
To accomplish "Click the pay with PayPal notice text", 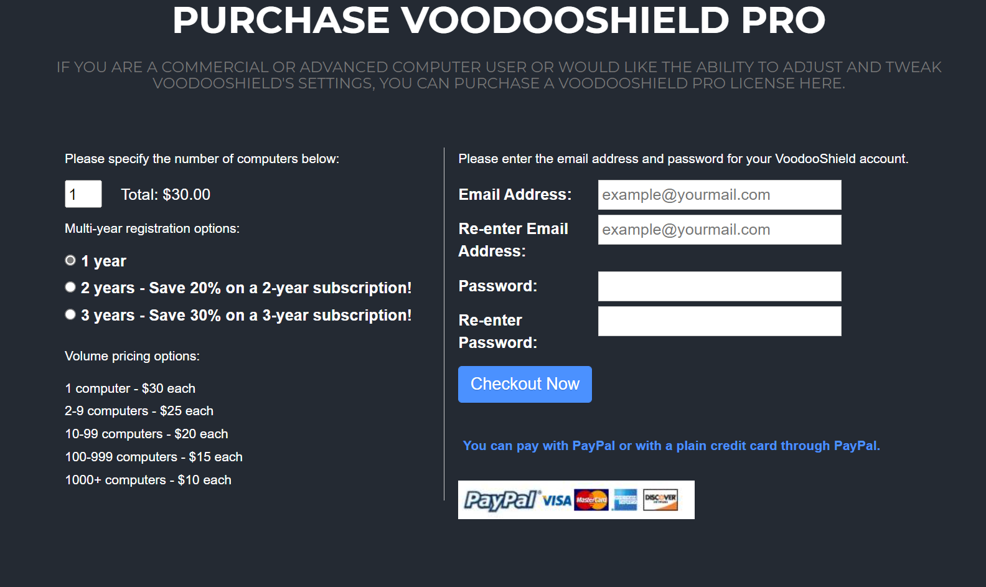I will coord(671,446).
